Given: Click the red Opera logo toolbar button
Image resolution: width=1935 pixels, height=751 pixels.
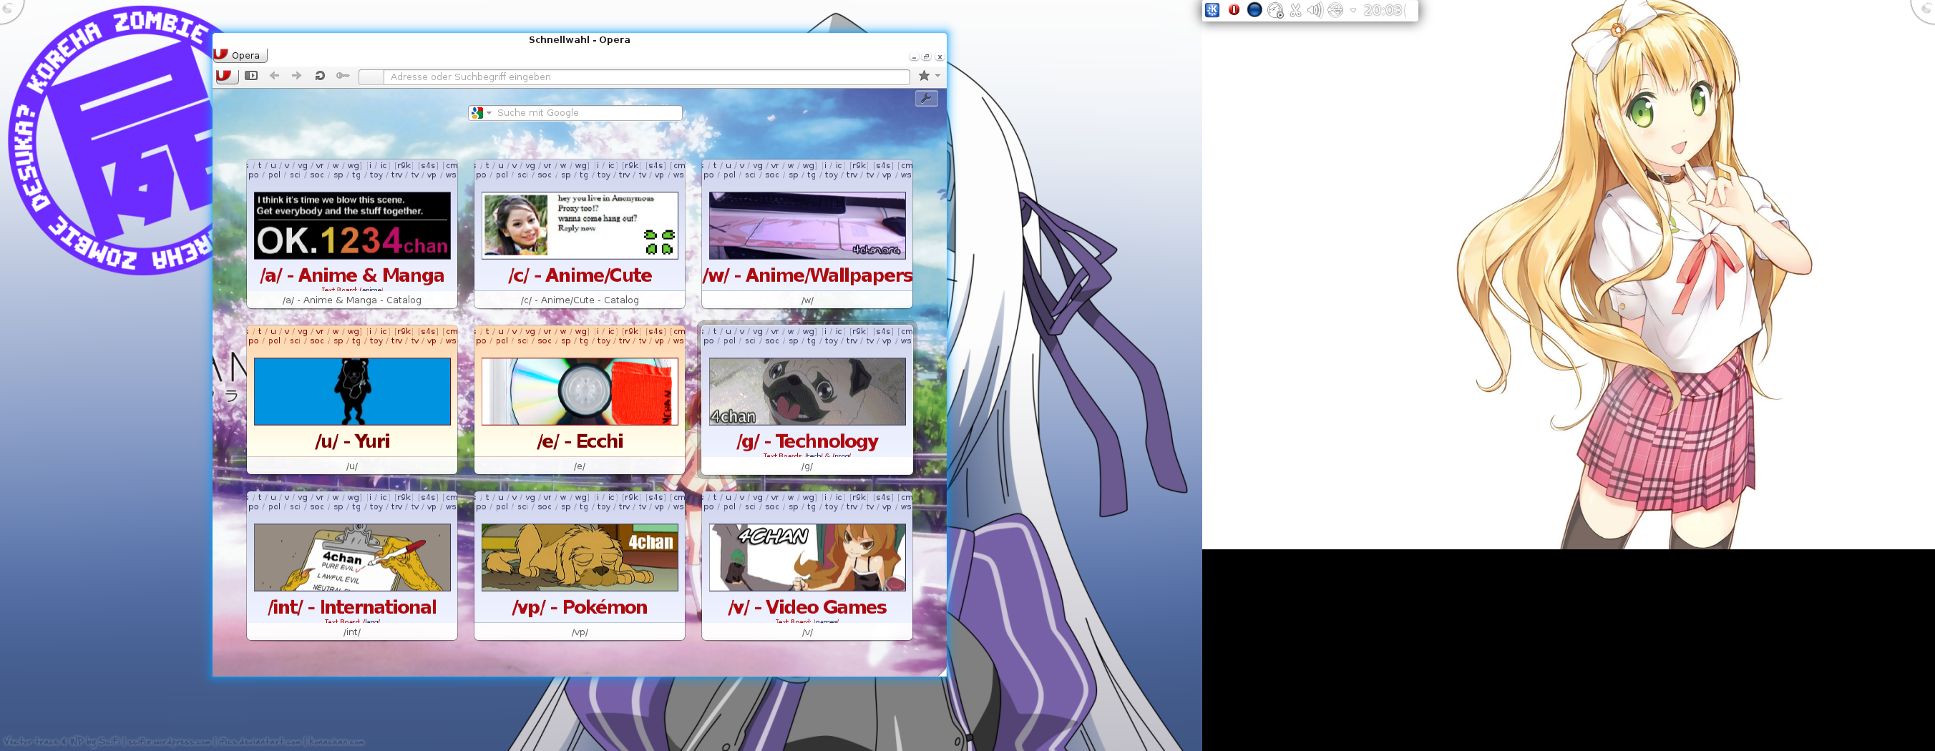Looking at the screenshot, I should tap(227, 76).
